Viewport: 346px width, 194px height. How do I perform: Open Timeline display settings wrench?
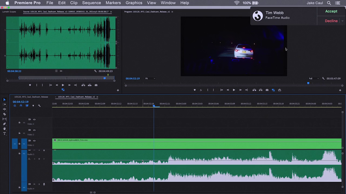click(x=39, y=106)
